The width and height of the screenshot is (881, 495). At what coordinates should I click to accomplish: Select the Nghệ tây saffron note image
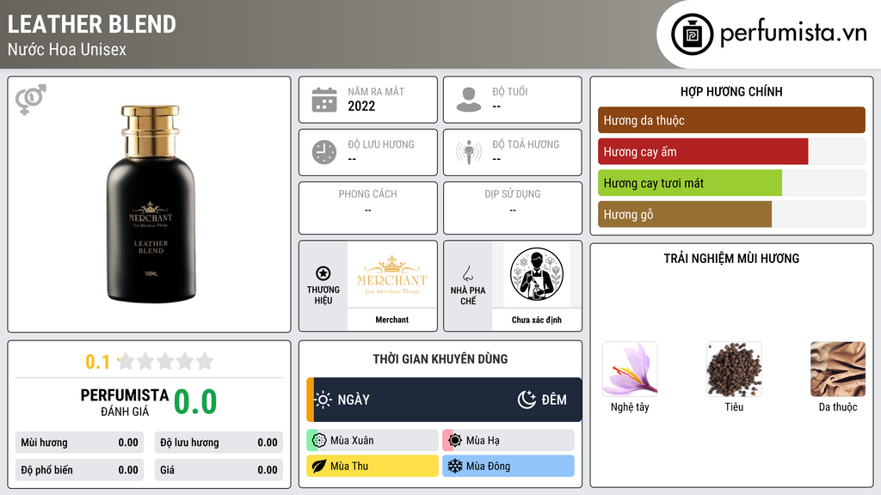[630, 370]
